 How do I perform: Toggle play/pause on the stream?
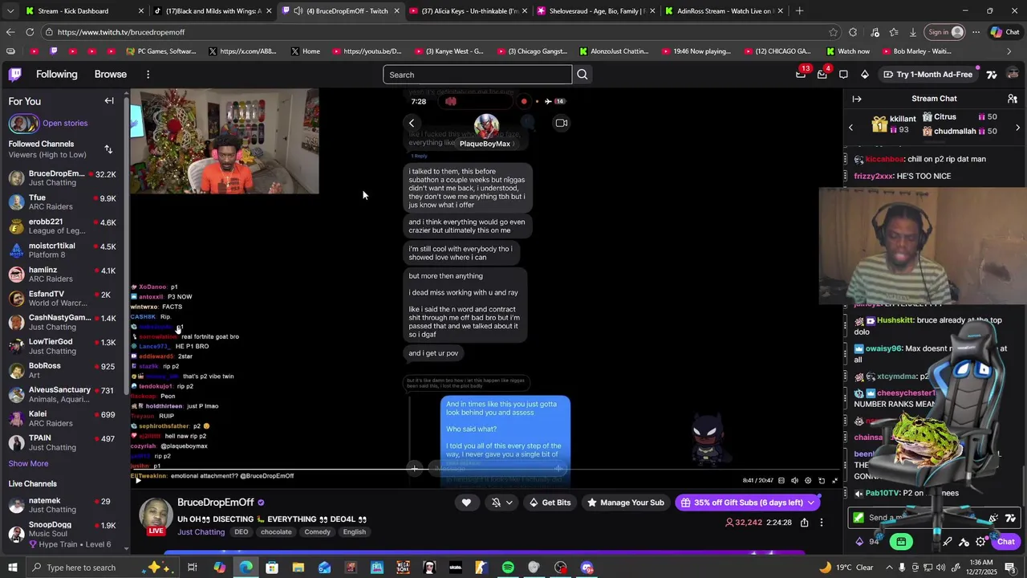tap(137, 481)
